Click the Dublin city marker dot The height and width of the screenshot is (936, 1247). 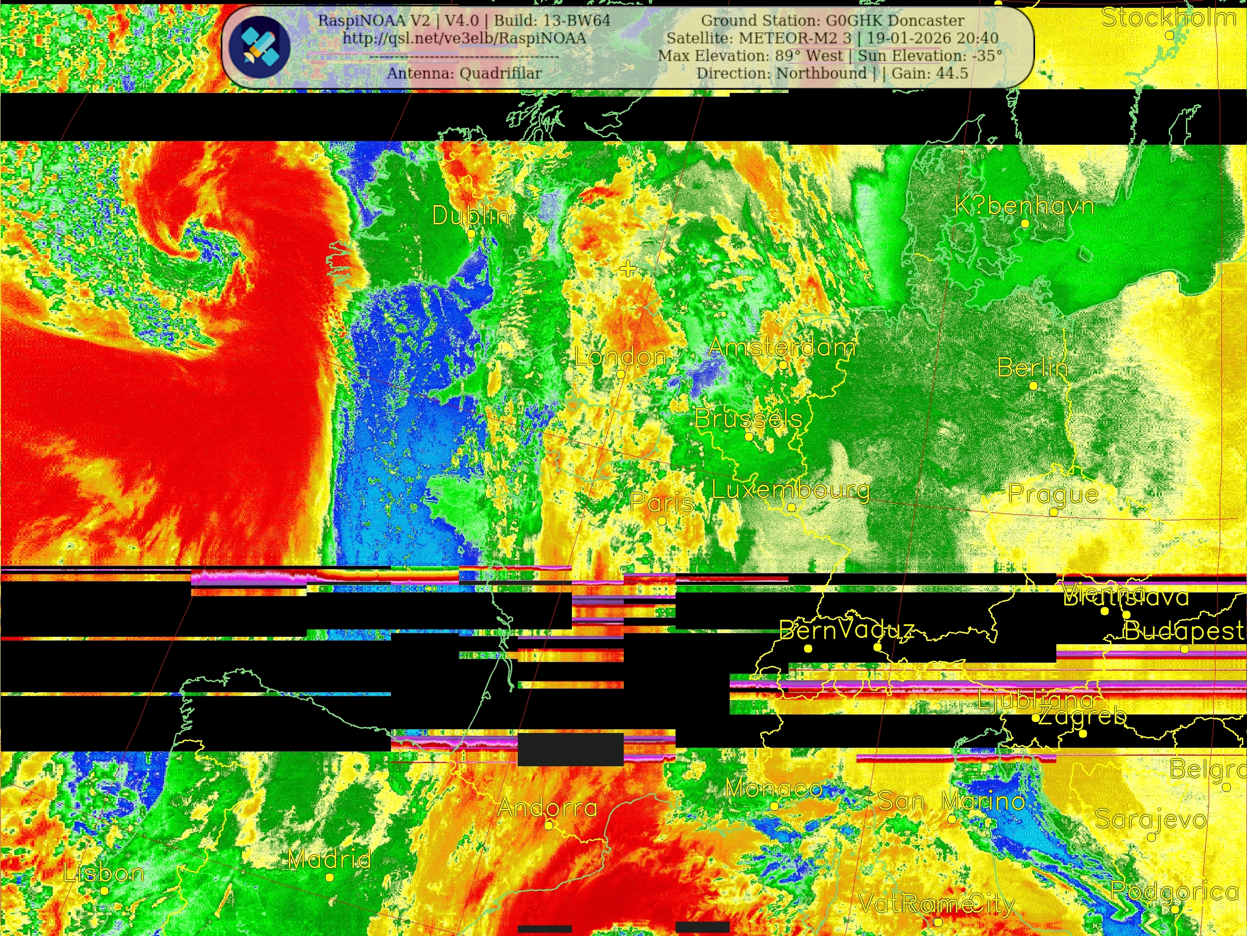(472, 233)
